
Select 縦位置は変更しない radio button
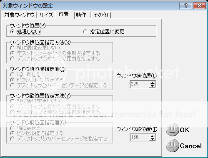tap(35, 101)
